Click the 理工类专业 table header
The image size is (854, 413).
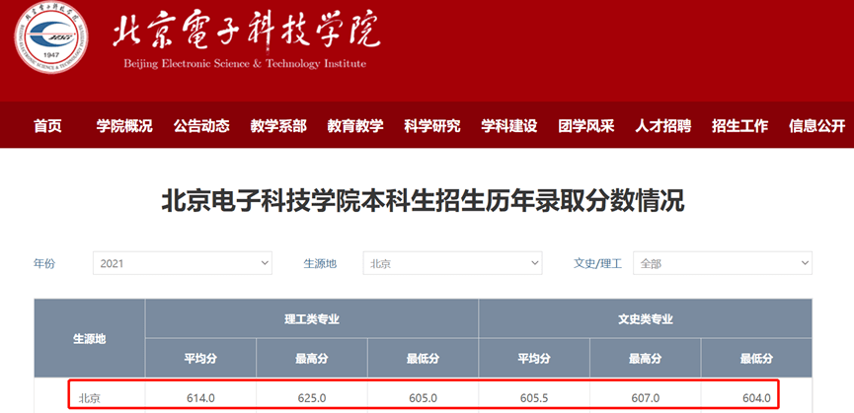312,319
